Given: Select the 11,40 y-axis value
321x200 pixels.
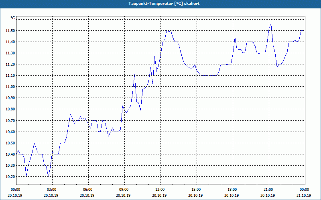Looking at the screenshot, I should [10, 42].
